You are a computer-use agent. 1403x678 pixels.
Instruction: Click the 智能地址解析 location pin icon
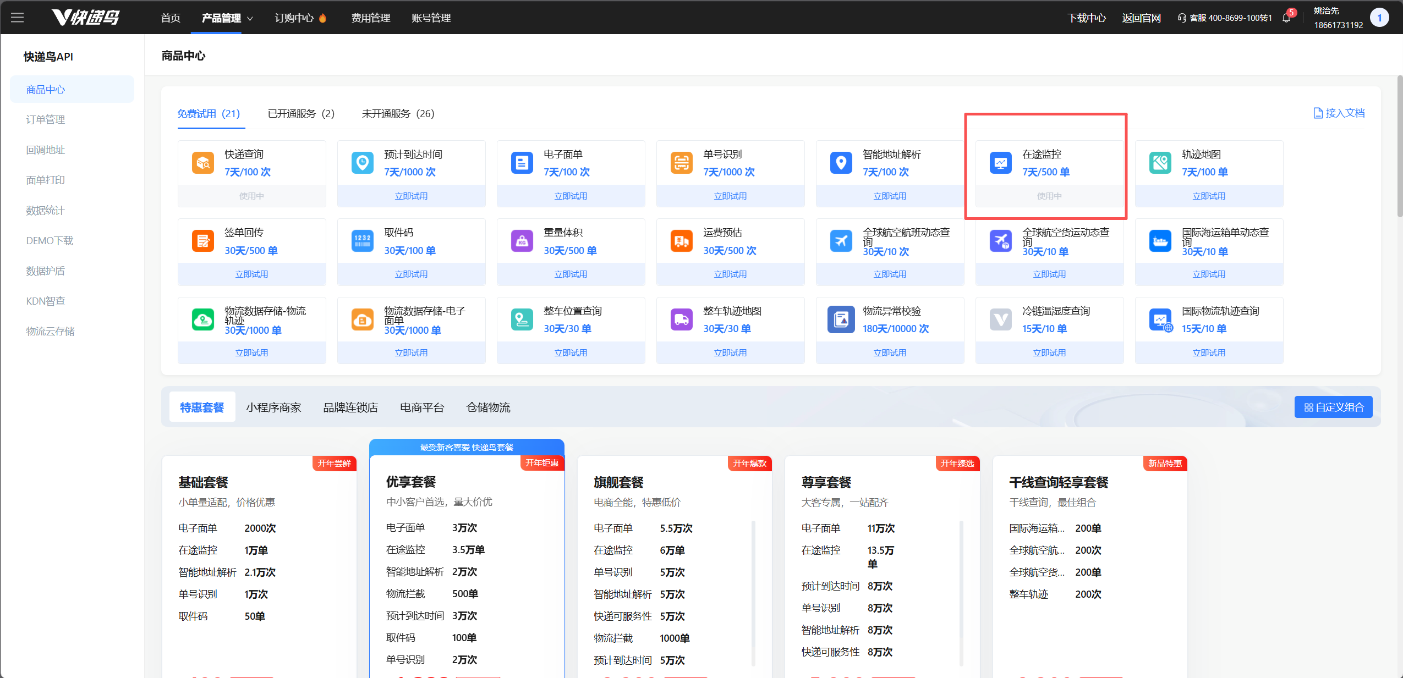point(841,163)
